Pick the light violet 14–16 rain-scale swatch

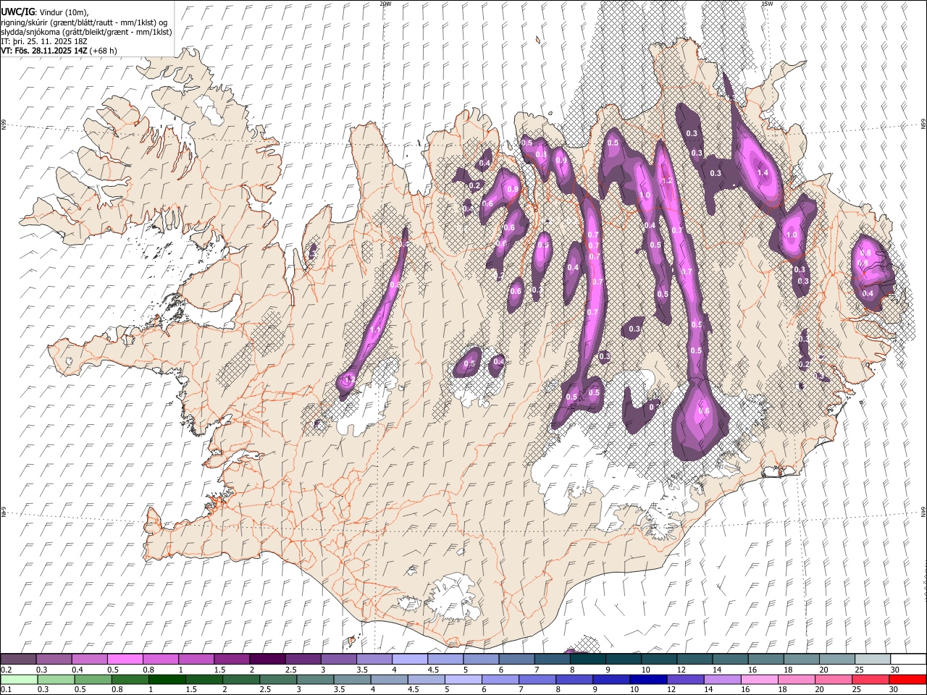click(721, 679)
